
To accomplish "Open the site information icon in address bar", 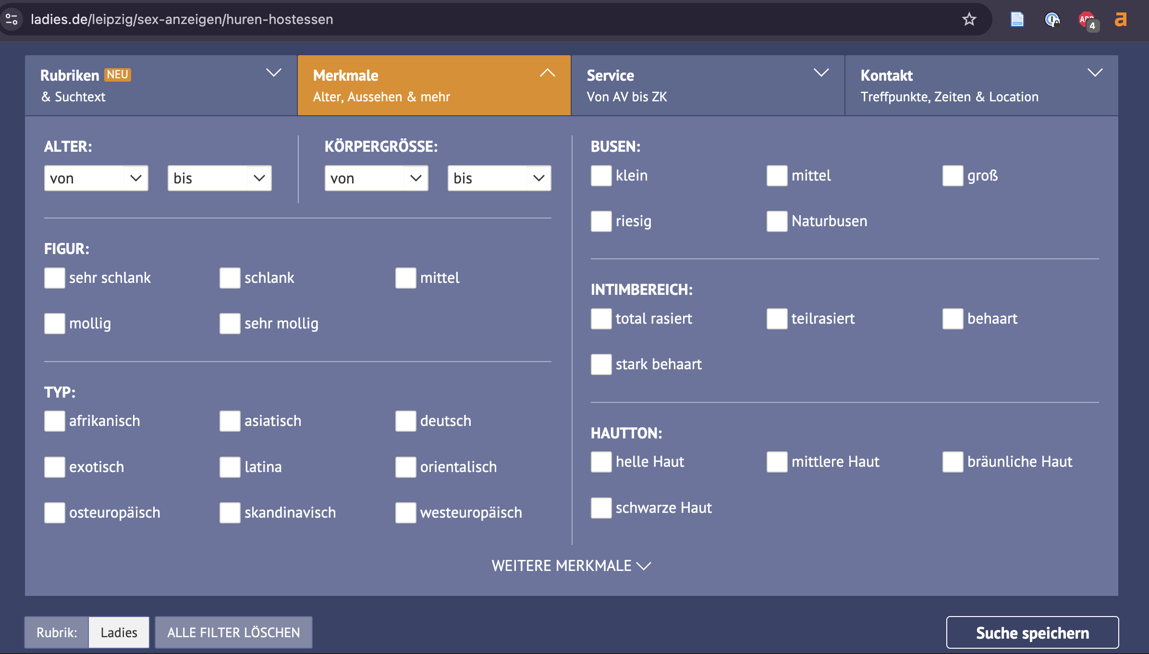I will tap(12, 19).
